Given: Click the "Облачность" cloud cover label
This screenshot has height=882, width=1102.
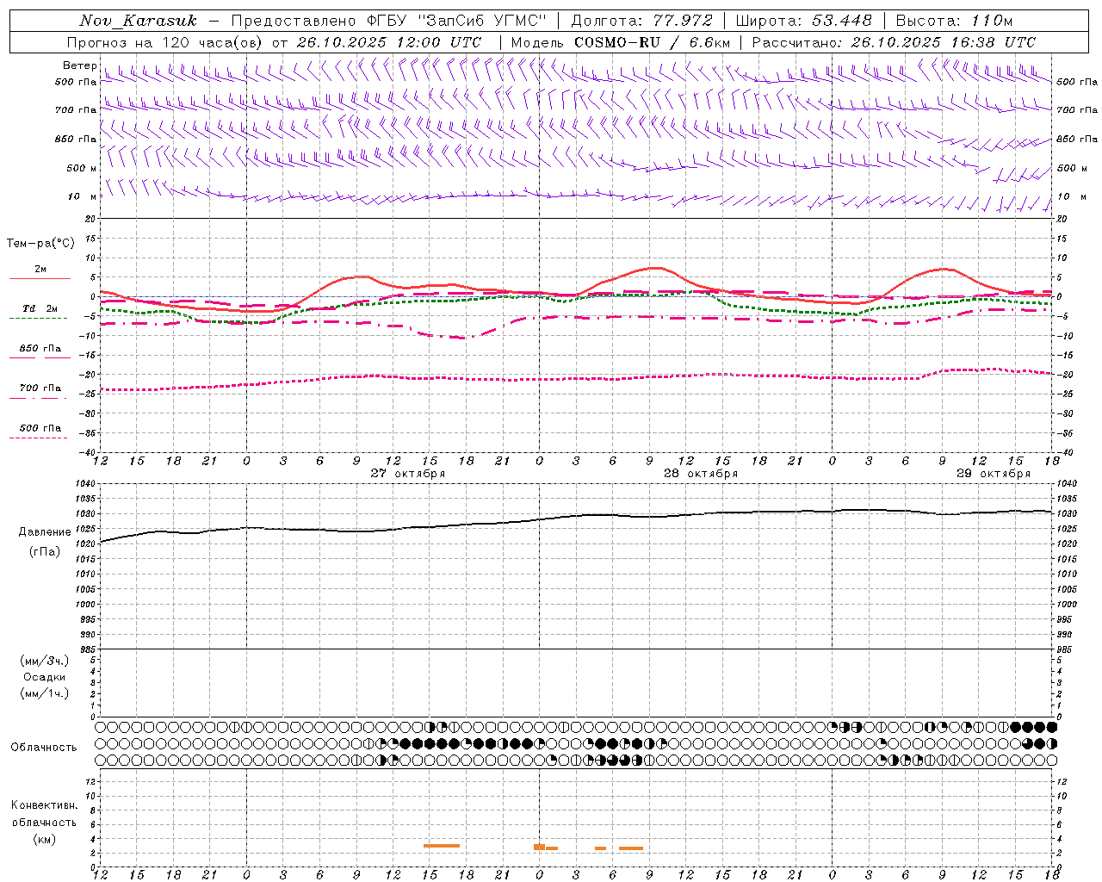Looking at the screenshot, I should [44, 748].
